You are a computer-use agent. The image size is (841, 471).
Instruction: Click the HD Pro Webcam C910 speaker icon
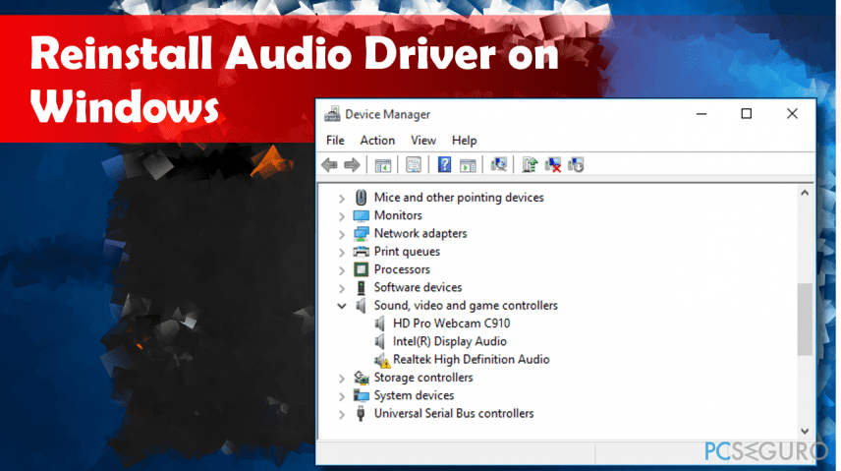pos(380,324)
